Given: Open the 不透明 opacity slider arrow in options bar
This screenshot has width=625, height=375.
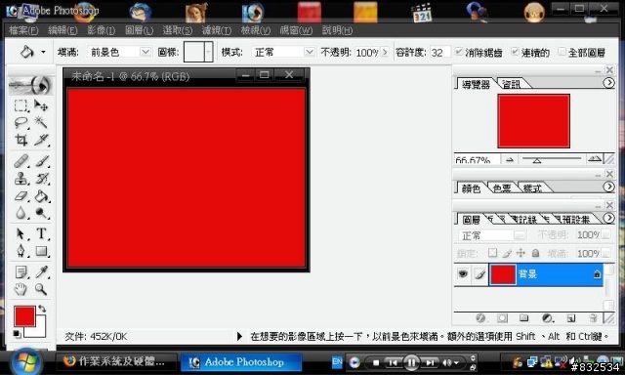Looking at the screenshot, I should [385, 52].
